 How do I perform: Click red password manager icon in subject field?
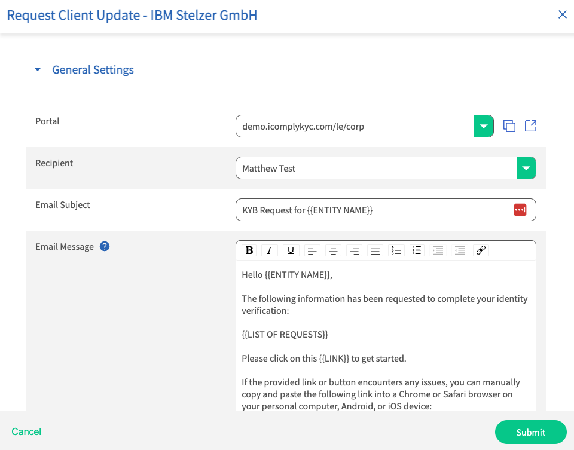(x=520, y=210)
